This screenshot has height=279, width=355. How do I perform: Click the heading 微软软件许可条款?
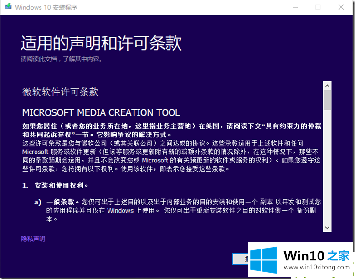[x=60, y=92]
